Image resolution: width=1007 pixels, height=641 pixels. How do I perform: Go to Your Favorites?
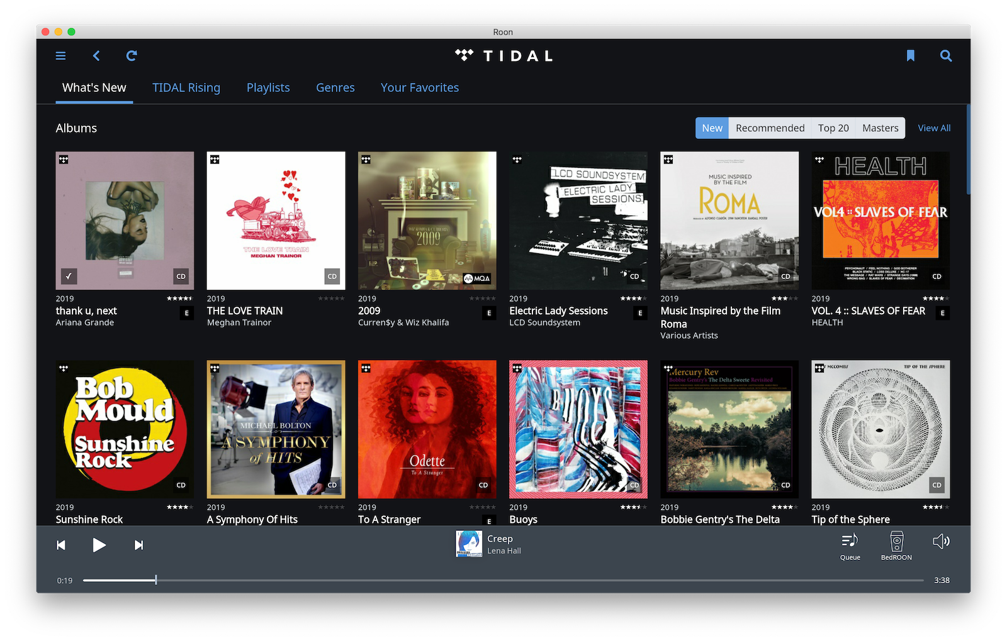(419, 87)
